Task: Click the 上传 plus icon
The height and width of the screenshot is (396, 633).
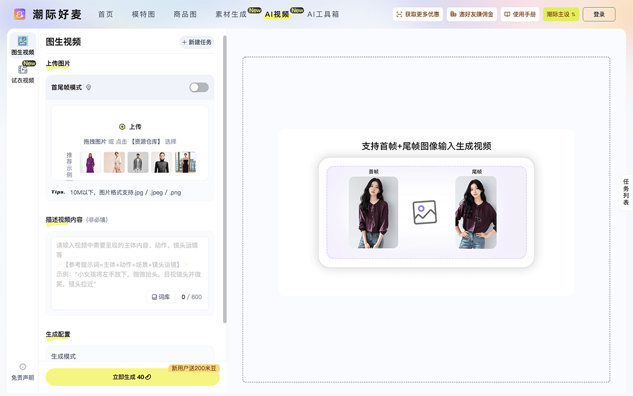Action: [x=122, y=127]
